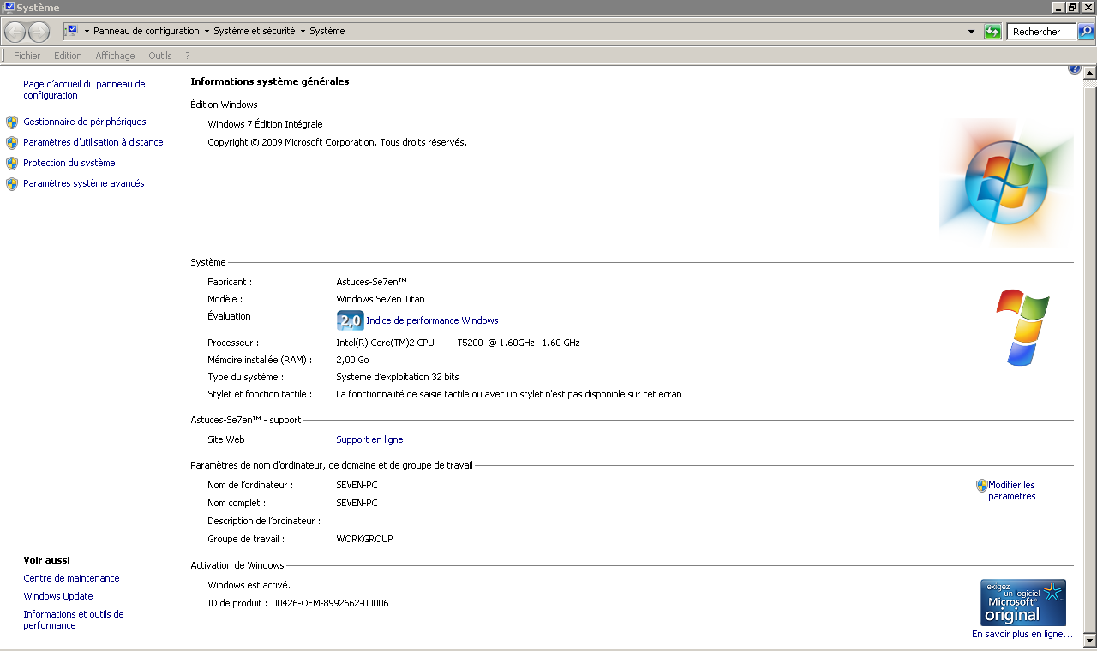This screenshot has height=651, width=1097.
Task: Open the Windows Update link
Action: pyautogui.click(x=58, y=596)
